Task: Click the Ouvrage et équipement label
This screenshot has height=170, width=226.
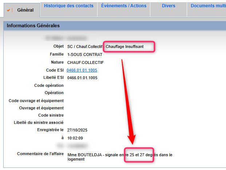Action: click(x=41, y=108)
